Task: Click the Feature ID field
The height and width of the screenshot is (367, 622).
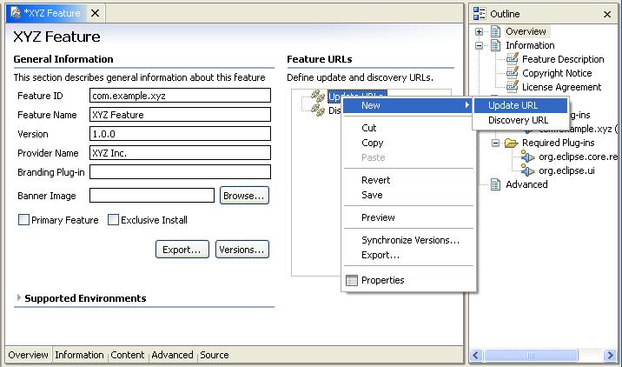Action: coord(180,96)
